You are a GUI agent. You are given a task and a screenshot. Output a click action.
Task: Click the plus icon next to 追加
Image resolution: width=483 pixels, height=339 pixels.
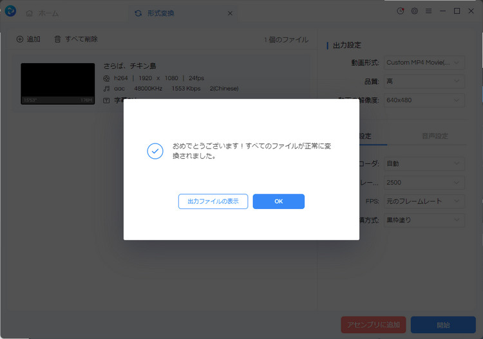pyautogui.click(x=20, y=39)
